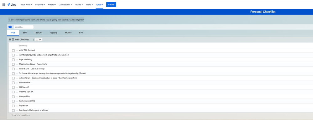Star the 'Regression' item
Screen dimensions: 313x120
tap(17, 106)
